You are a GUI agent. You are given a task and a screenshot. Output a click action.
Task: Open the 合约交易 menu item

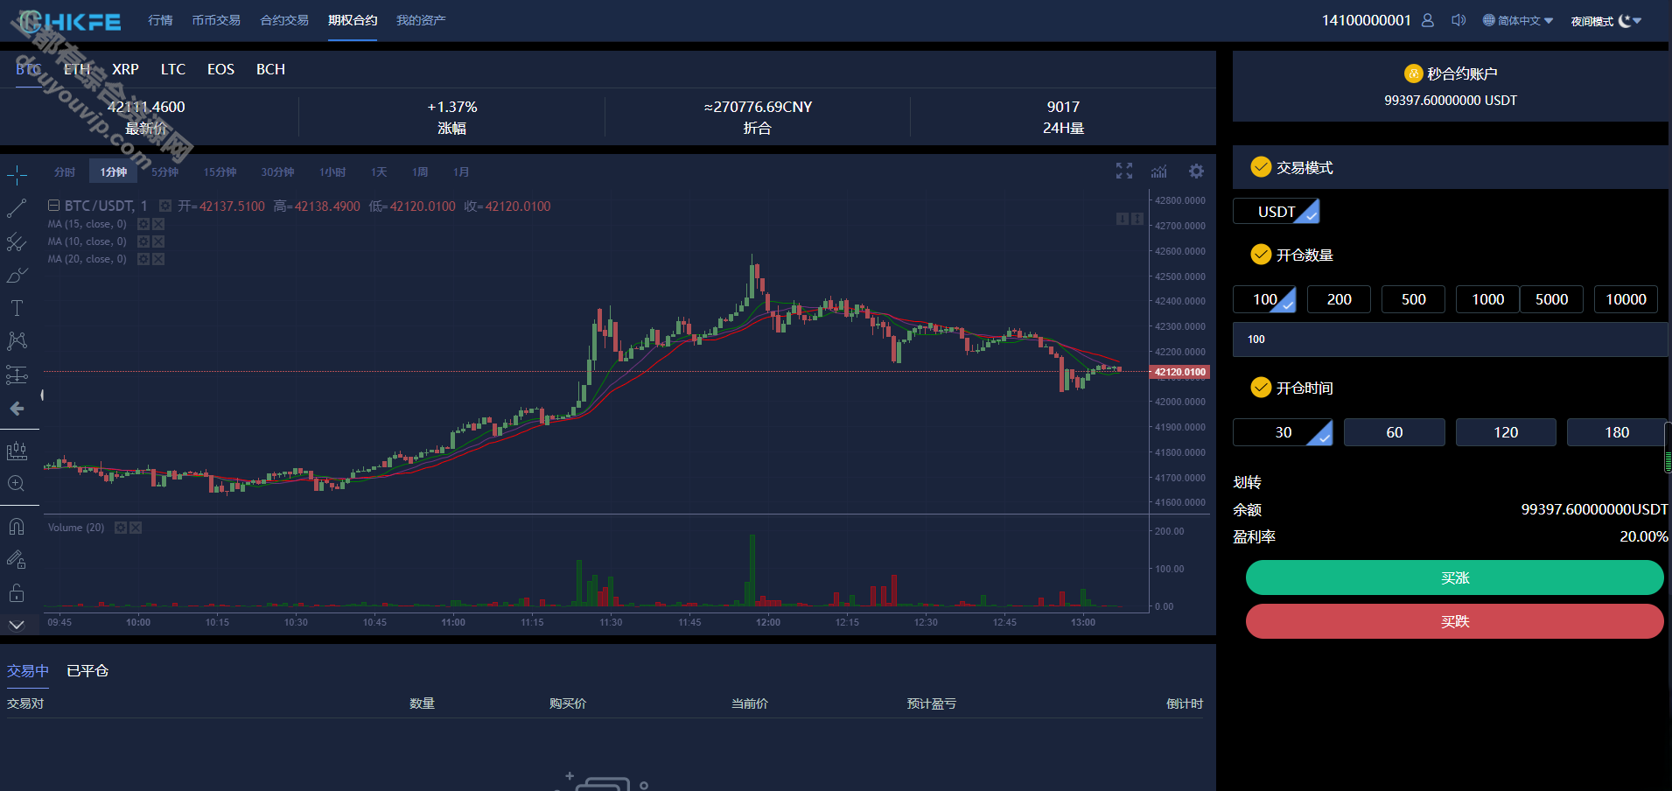coord(284,20)
